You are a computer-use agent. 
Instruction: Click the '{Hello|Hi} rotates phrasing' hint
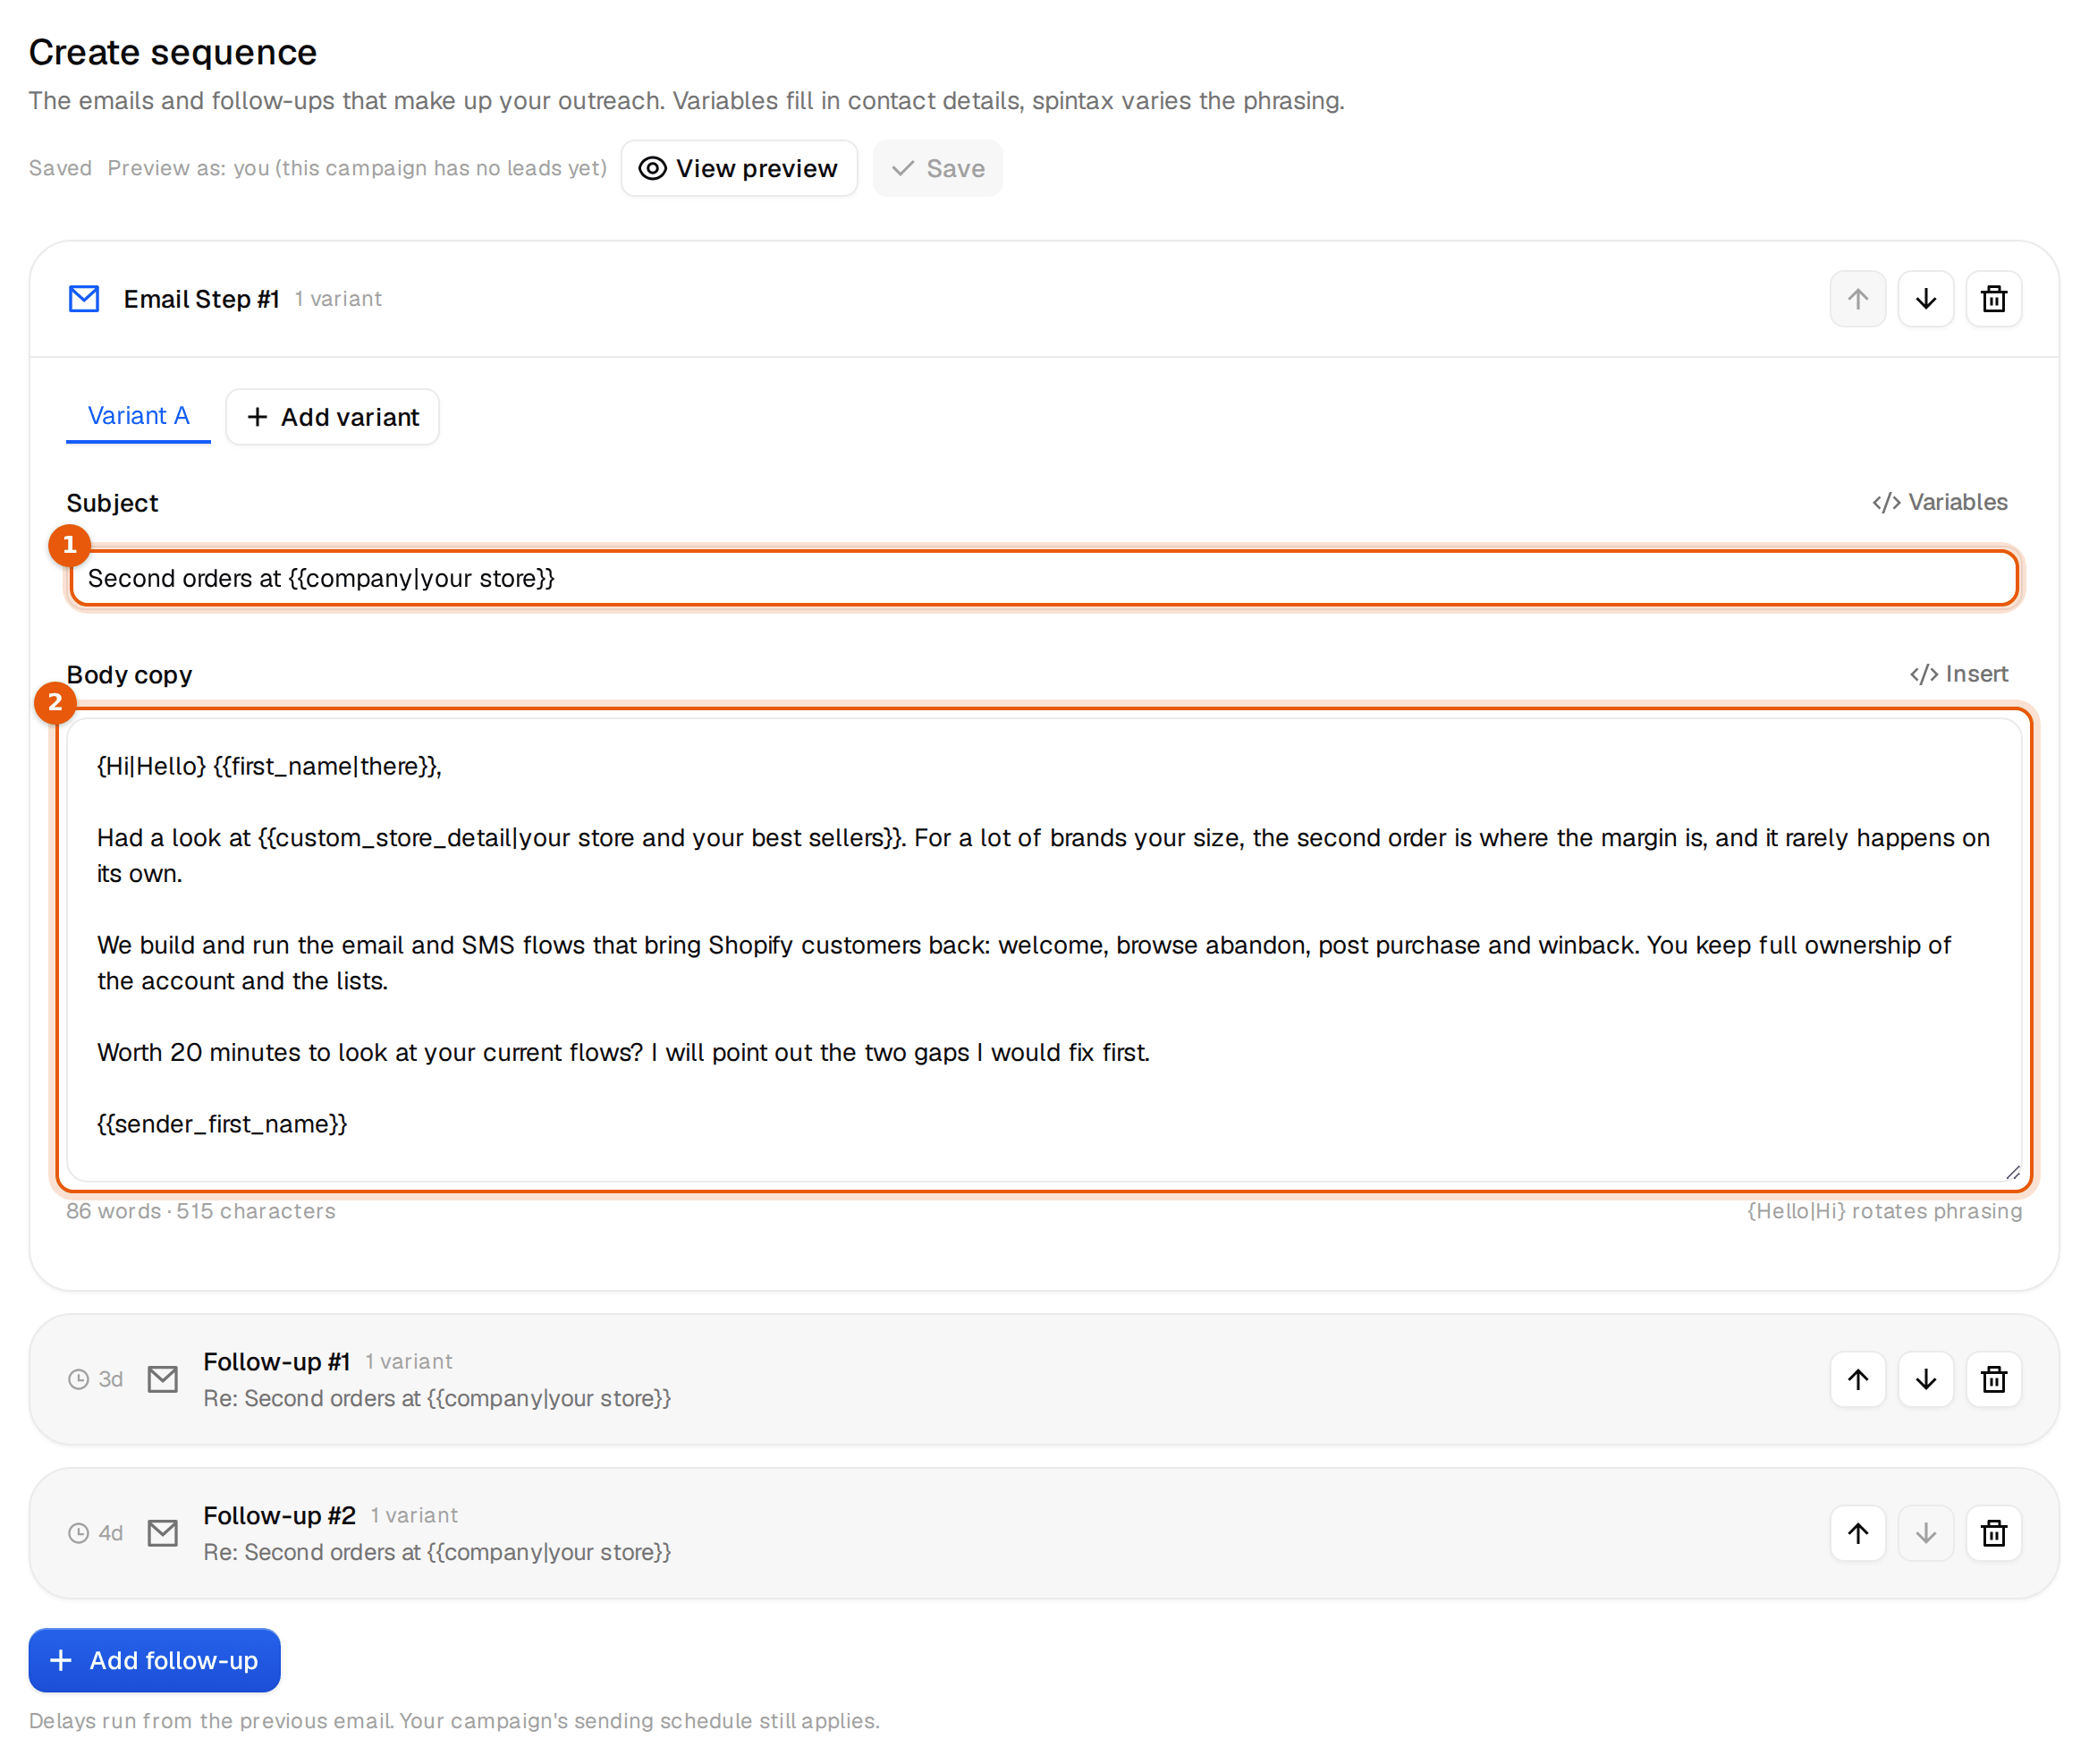coord(1884,1211)
